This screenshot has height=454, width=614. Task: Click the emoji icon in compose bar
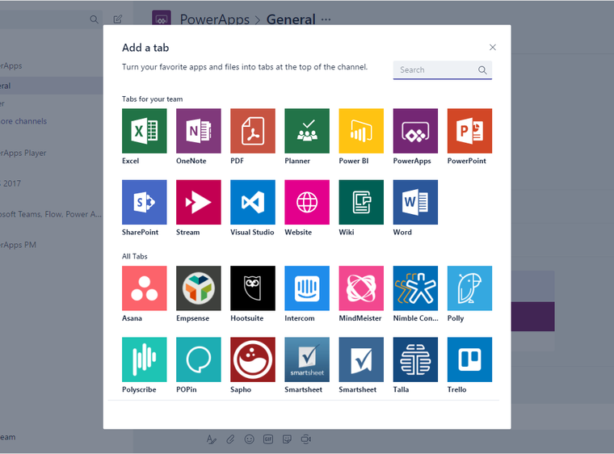249,439
